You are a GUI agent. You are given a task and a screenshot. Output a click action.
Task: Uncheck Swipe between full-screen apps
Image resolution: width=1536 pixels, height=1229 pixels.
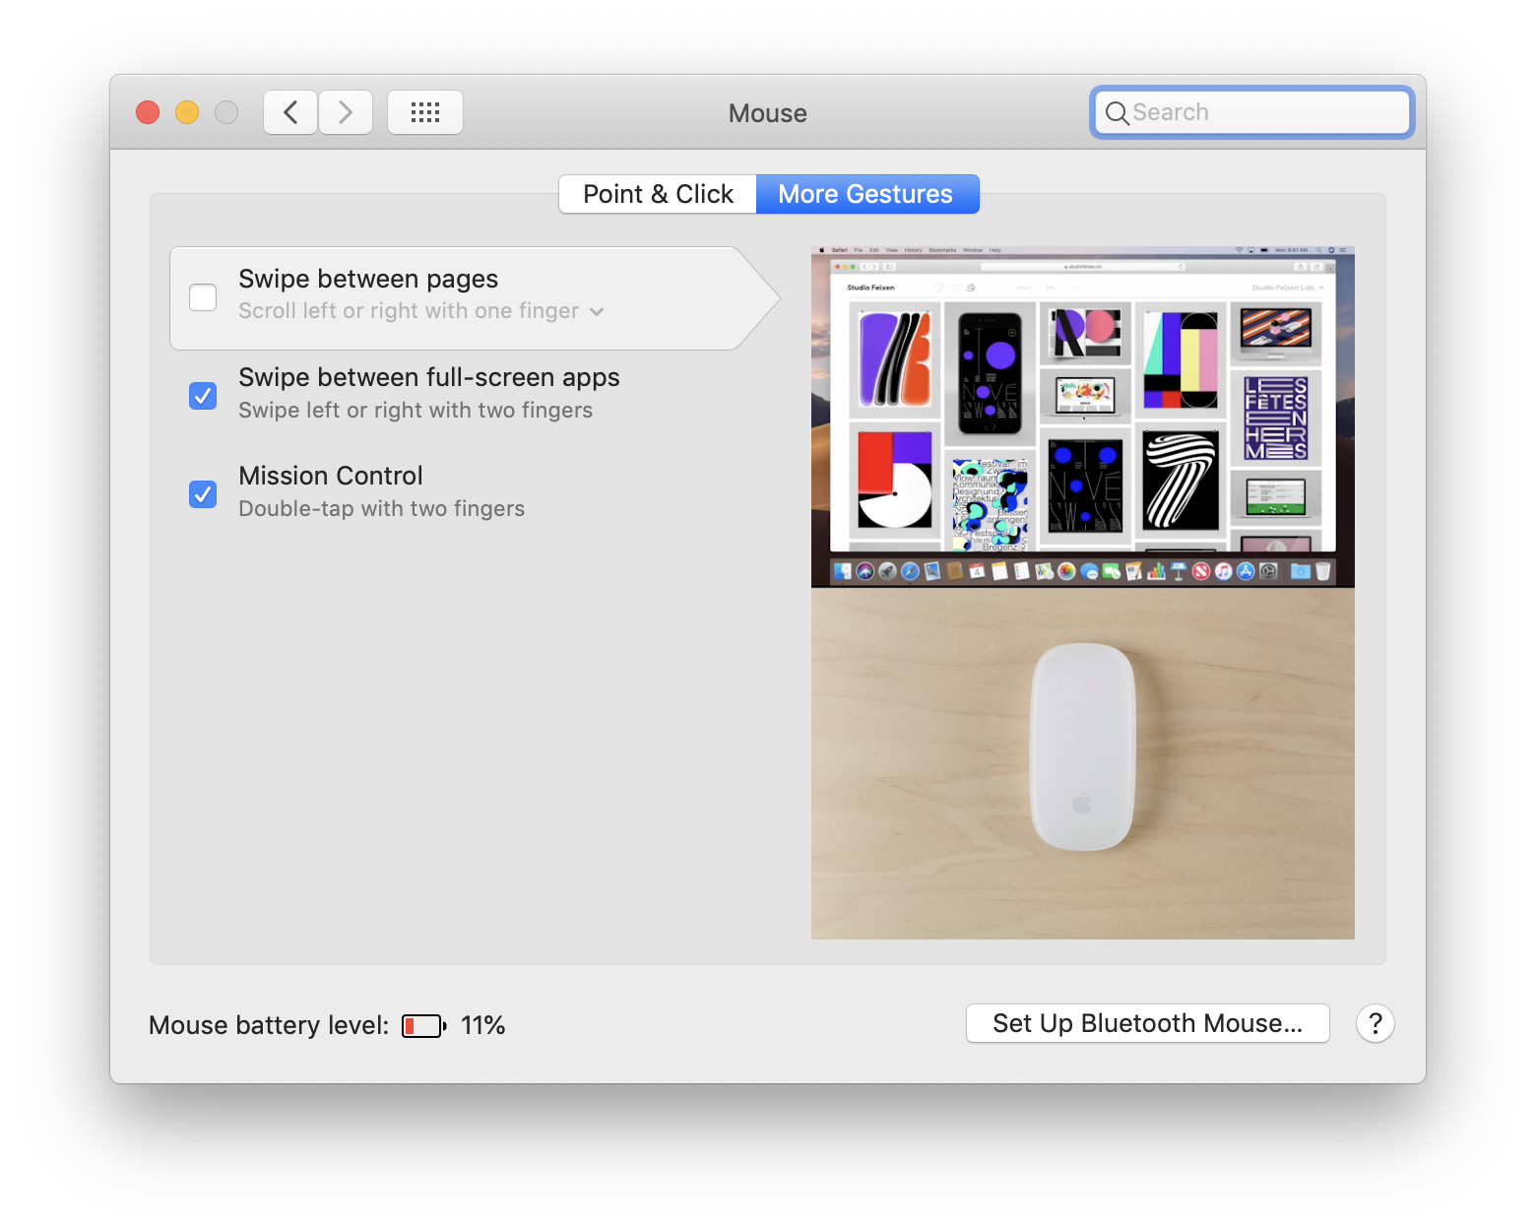(203, 396)
